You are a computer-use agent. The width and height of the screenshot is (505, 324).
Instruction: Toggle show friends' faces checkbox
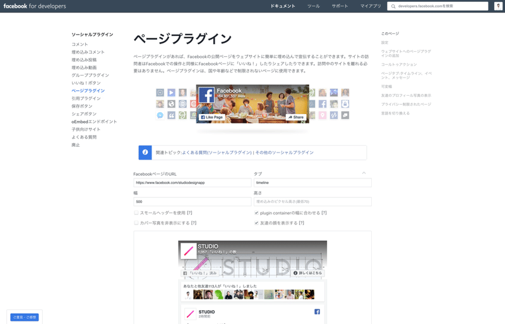tap(256, 223)
